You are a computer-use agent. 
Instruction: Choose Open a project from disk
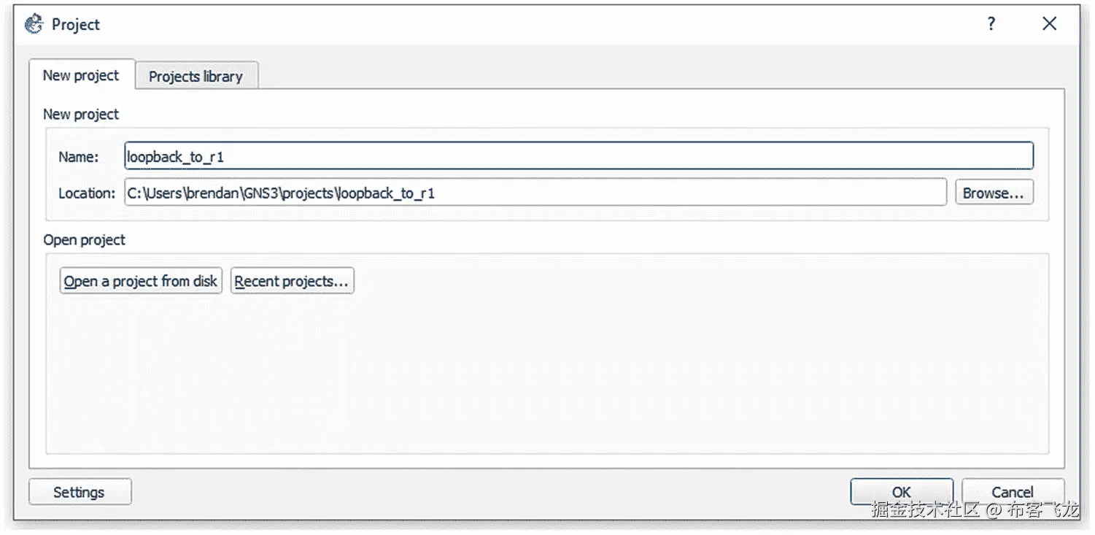pyautogui.click(x=141, y=281)
